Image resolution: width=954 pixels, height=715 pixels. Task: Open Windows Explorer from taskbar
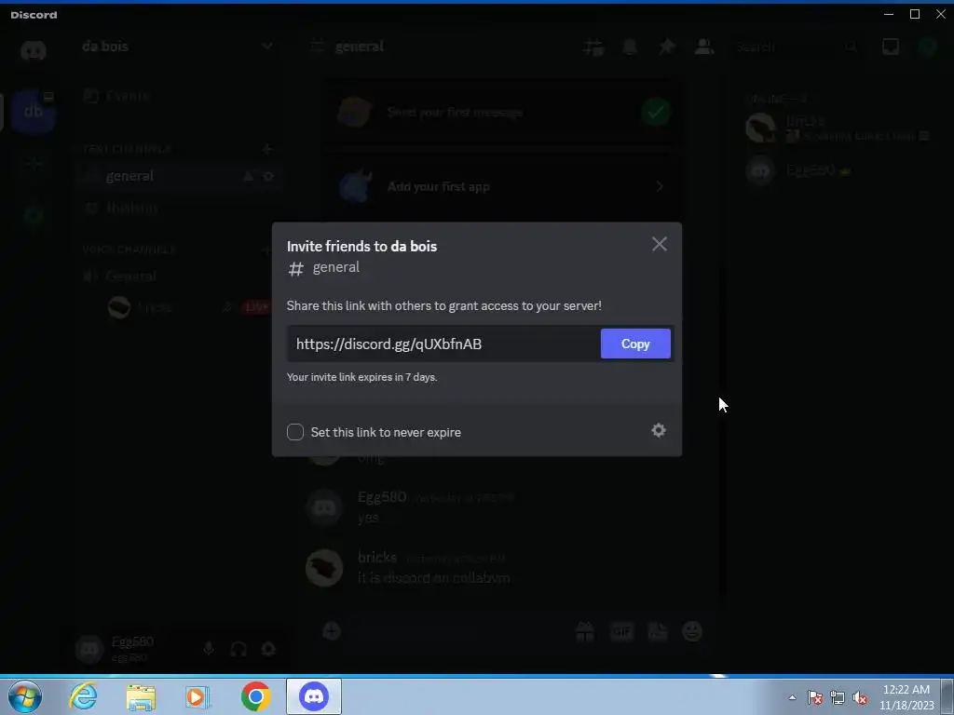pos(141,696)
